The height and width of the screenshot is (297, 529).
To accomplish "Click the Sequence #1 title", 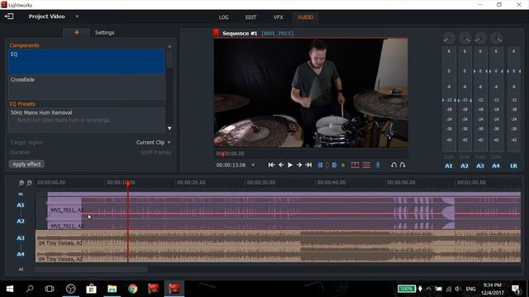I will coord(240,33).
